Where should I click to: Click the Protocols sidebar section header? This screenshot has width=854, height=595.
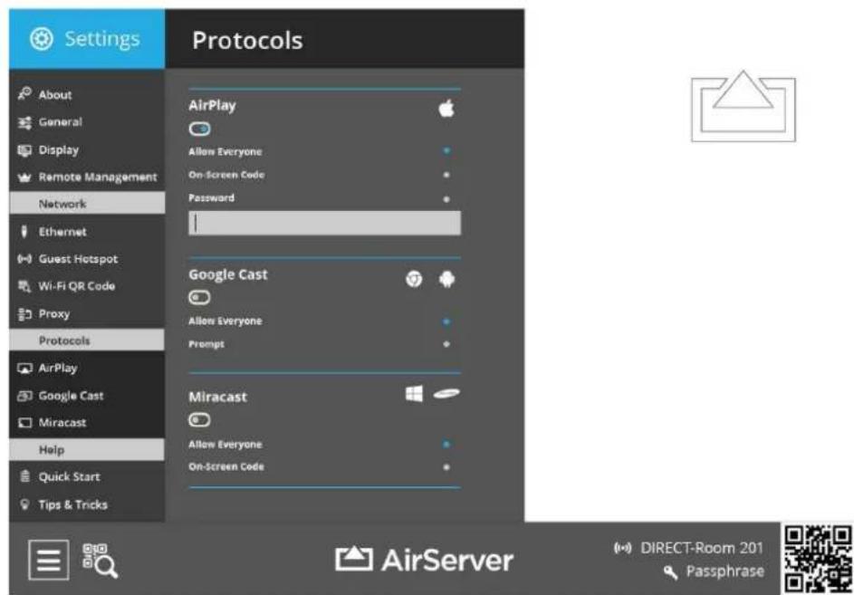[x=87, y=341]
